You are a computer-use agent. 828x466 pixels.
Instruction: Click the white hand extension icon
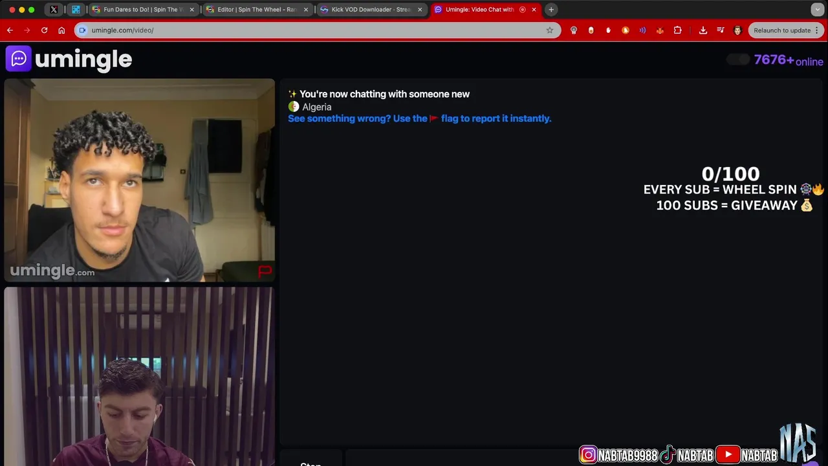click(608, 30)
